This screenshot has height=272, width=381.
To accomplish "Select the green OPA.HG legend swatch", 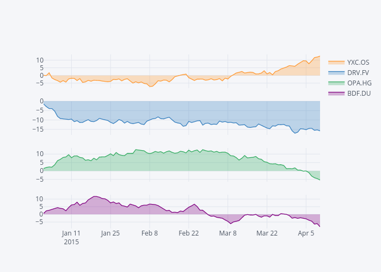I will (336, 83).
